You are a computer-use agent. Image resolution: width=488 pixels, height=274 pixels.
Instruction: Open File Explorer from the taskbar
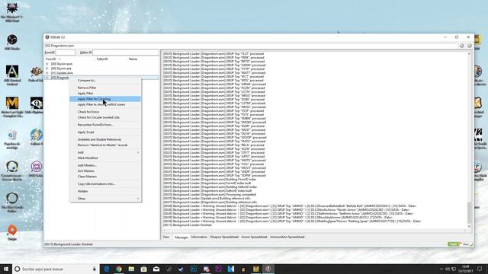(x=131, y=269)
